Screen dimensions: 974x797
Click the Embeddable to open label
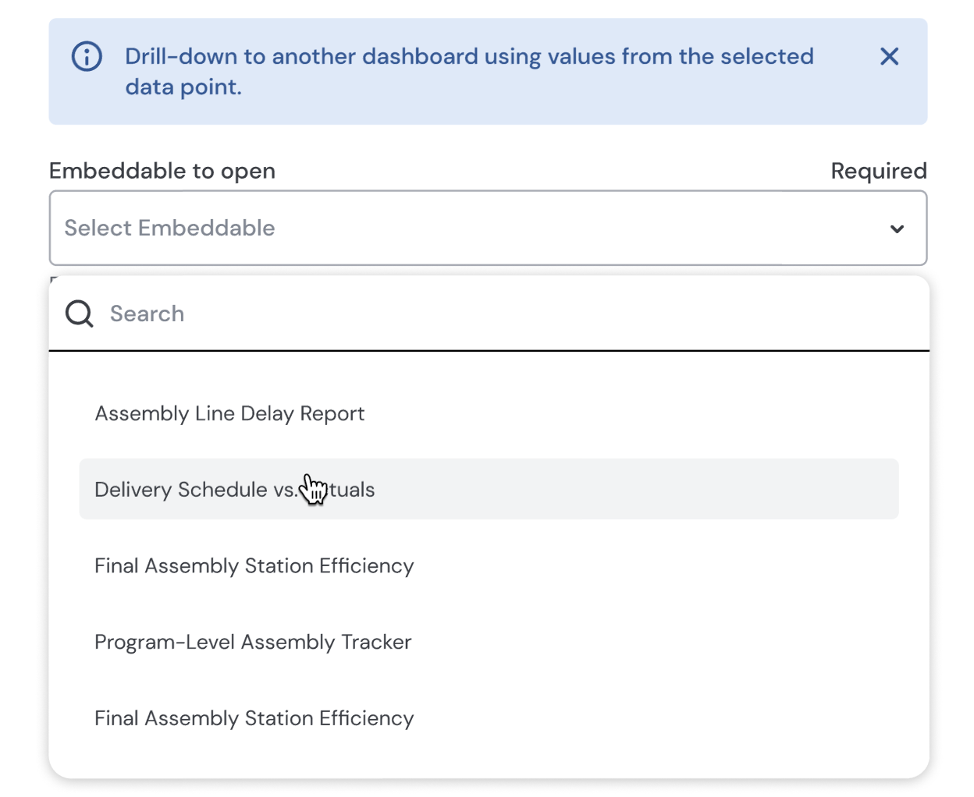click(162, 171)
